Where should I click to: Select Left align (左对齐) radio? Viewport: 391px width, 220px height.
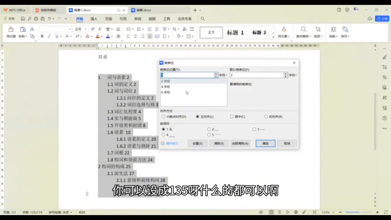click(197, 117)
